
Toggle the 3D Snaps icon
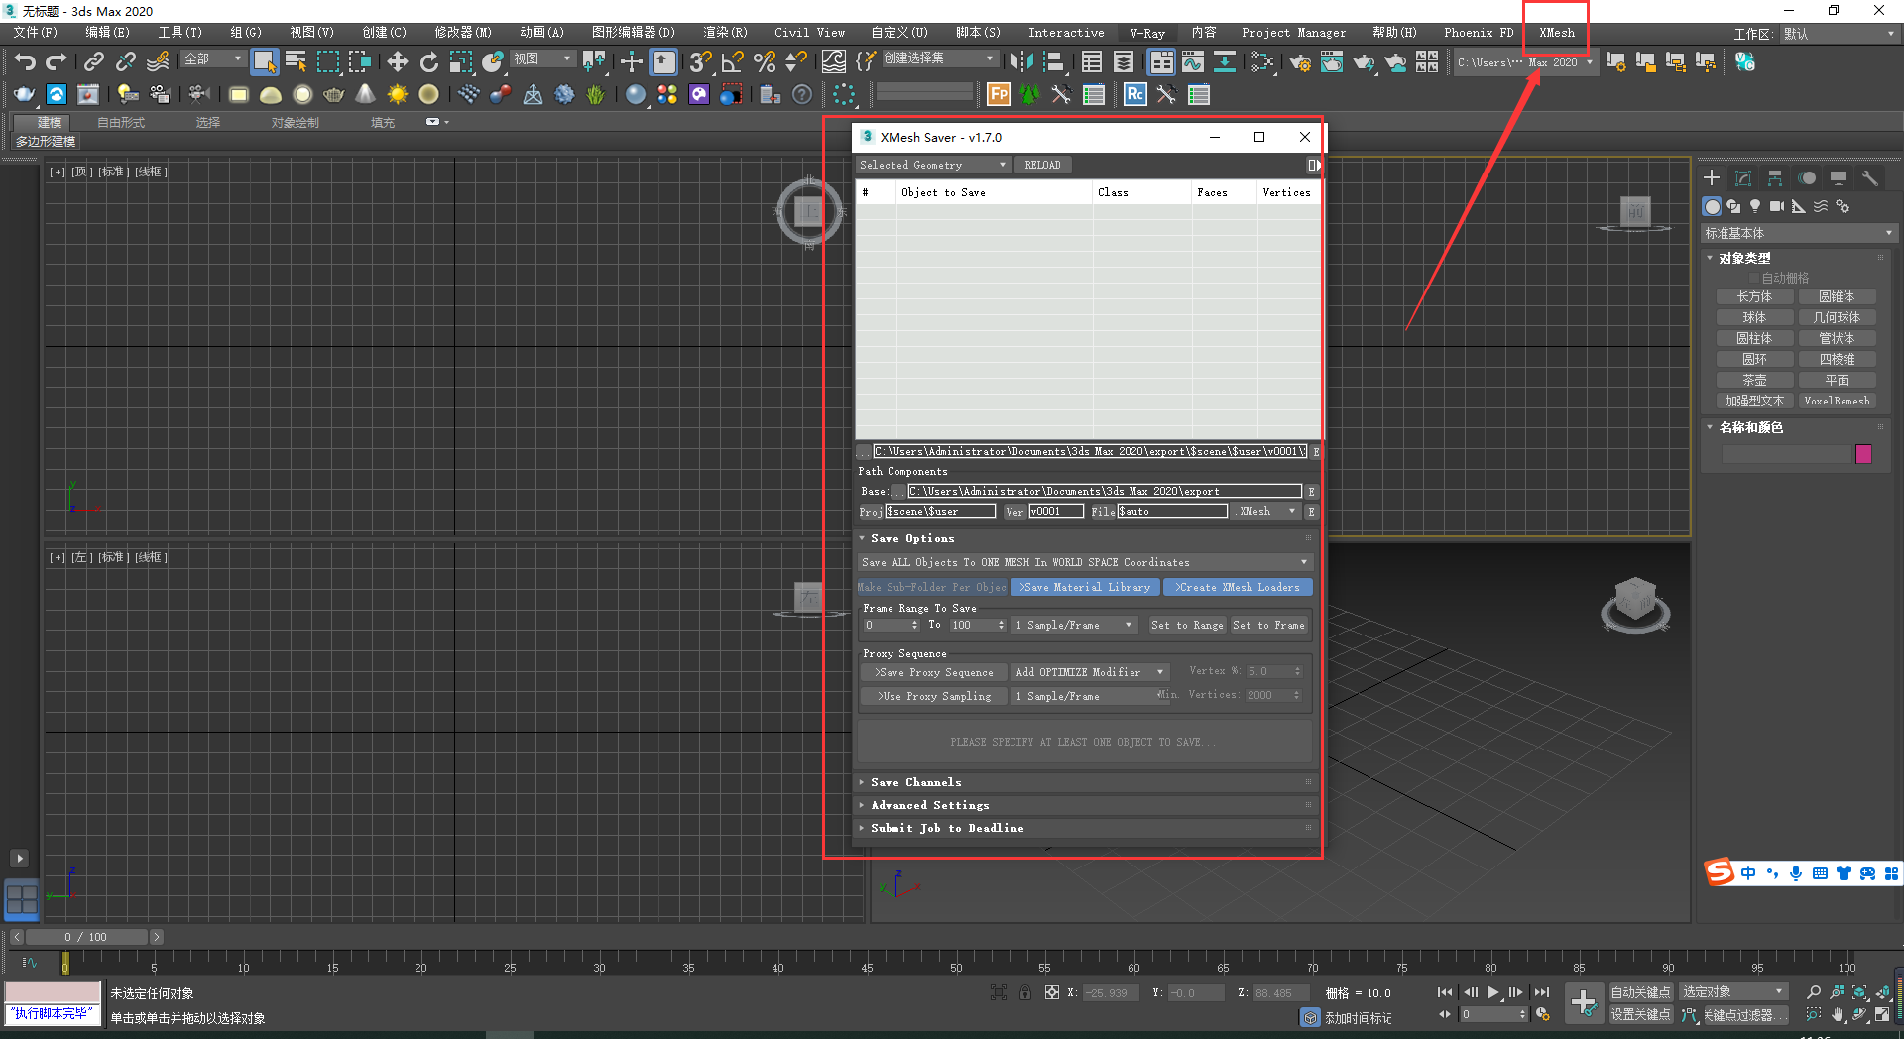700,62
